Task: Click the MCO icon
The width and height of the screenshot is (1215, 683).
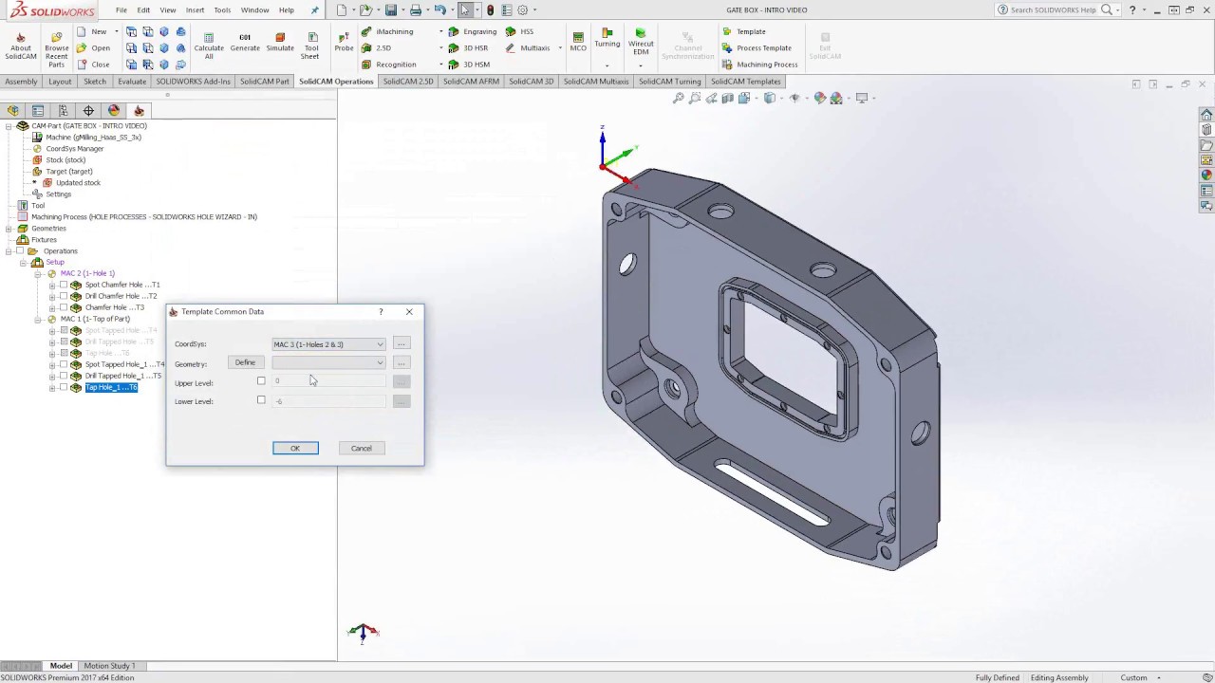Action: 578,43
